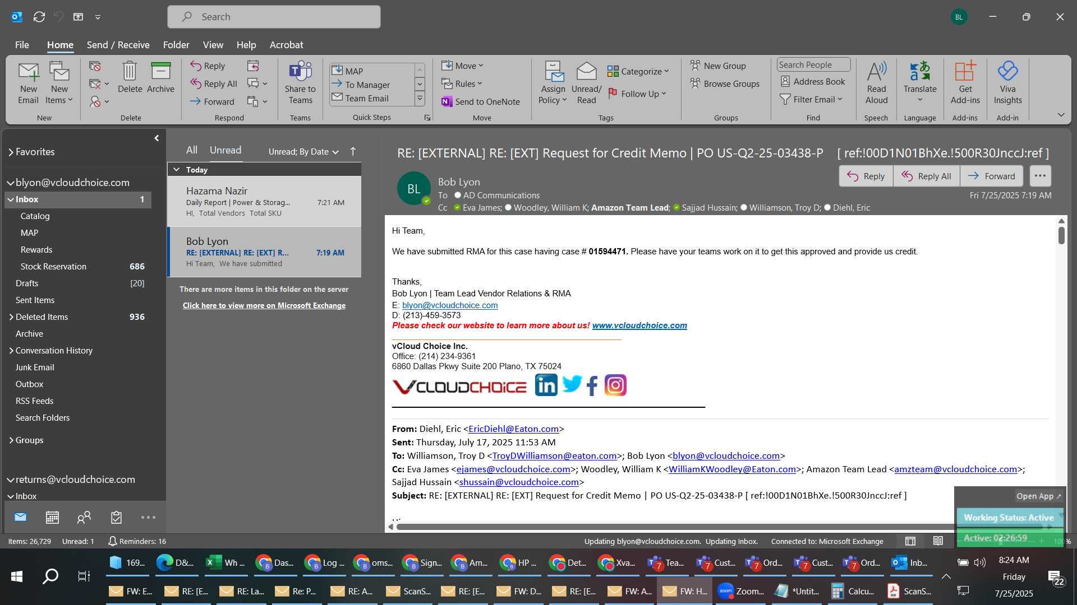
Task: Open the File menu
Action: [x=22, y=45]
